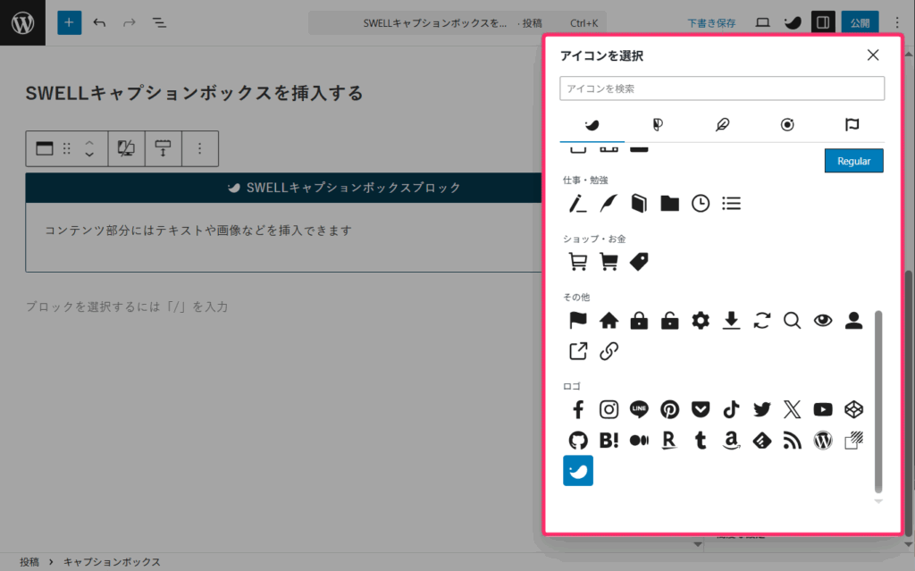Select the GitHub logo icon
This screenshot has width=915, height=571.
[x=578, y=441]
